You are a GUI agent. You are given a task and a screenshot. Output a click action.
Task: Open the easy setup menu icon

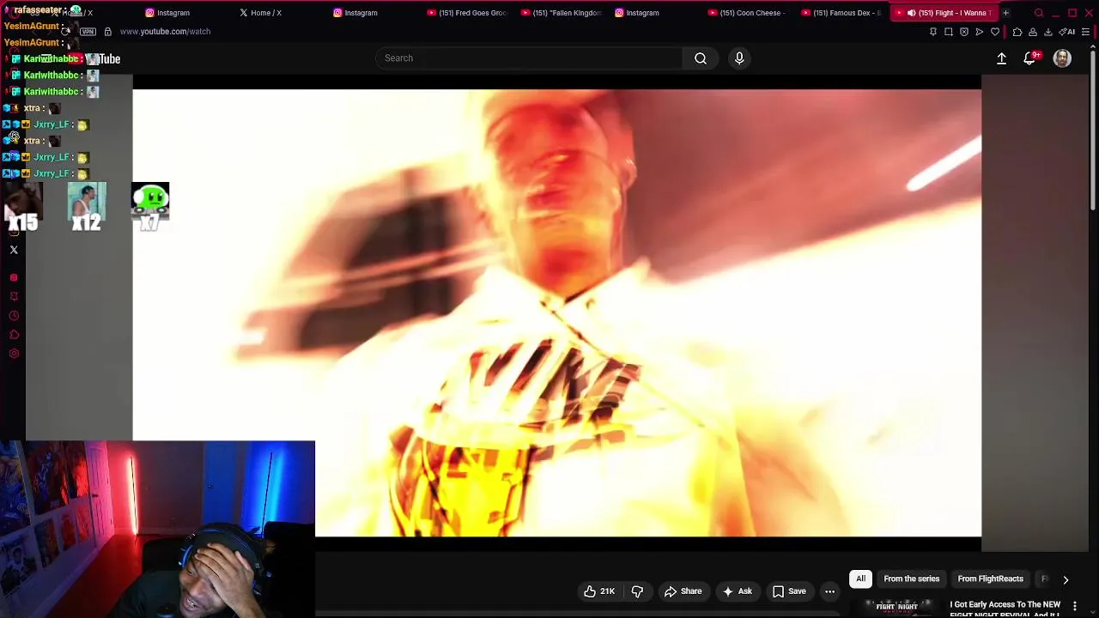(1086, 32)
